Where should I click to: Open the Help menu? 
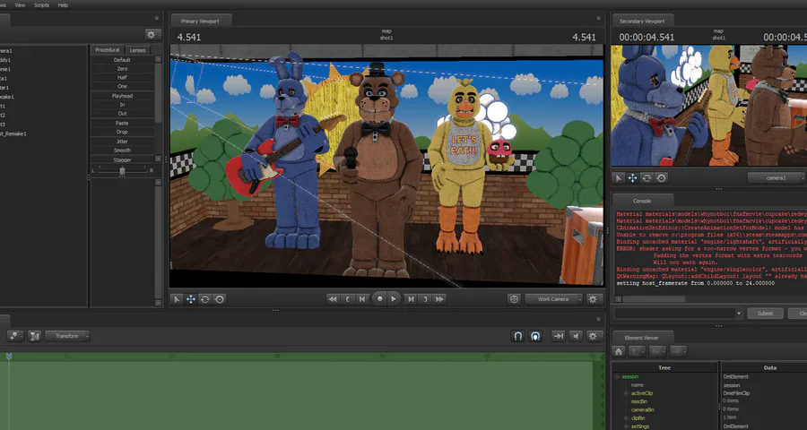(x=63, y=4)
